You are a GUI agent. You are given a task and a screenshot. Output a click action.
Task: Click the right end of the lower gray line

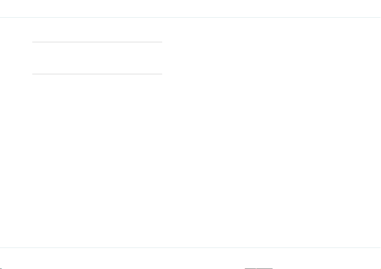pos(161,74)
